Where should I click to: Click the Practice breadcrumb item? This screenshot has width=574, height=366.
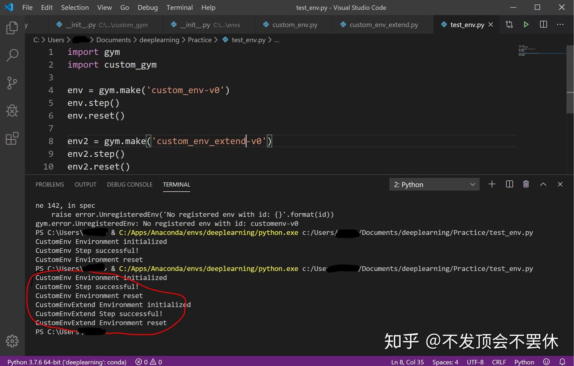(x=199, y=39)
